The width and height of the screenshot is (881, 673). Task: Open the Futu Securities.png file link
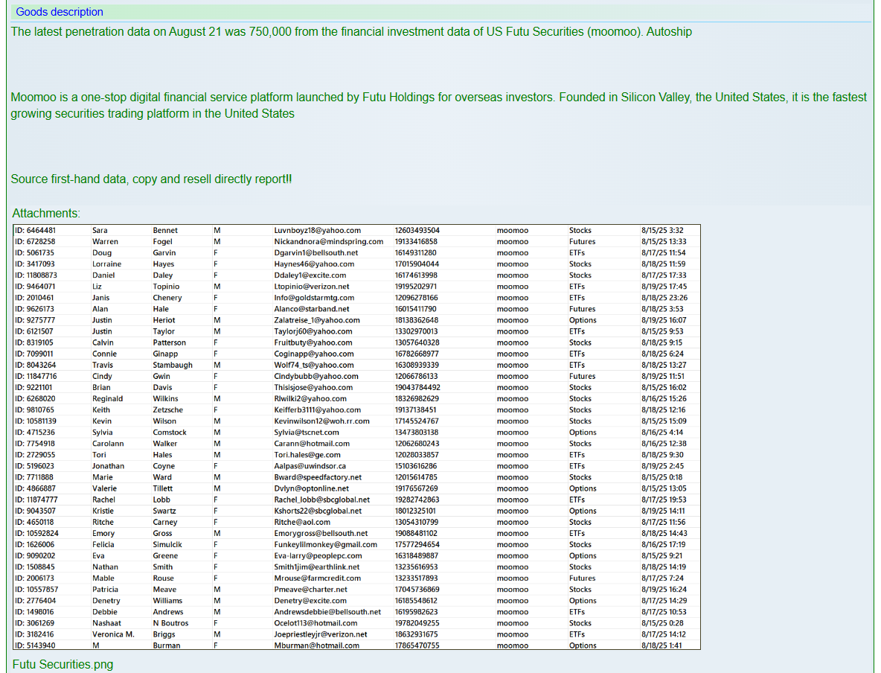coord(63,664)
